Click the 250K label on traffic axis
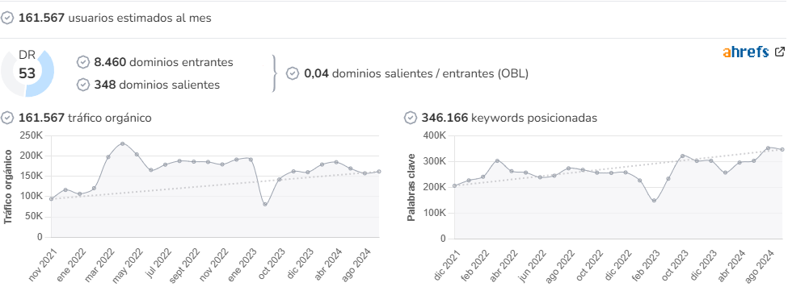788x291 pixels. point(32,135)
